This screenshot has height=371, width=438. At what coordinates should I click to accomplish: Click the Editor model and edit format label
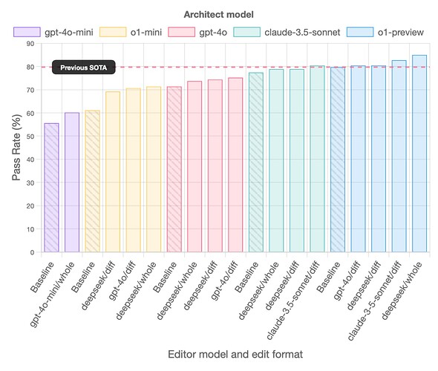pos(235,354)
